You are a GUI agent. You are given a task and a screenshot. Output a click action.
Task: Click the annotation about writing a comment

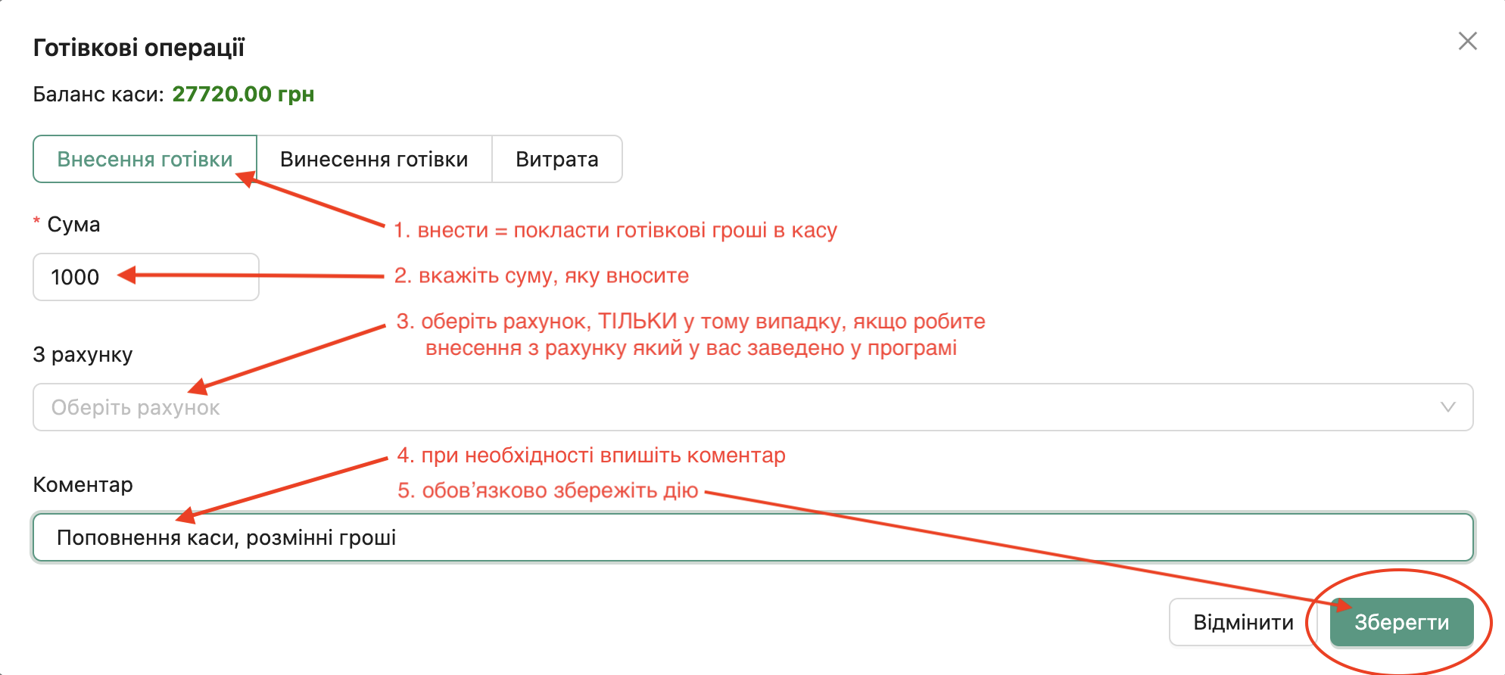[591, 456]
